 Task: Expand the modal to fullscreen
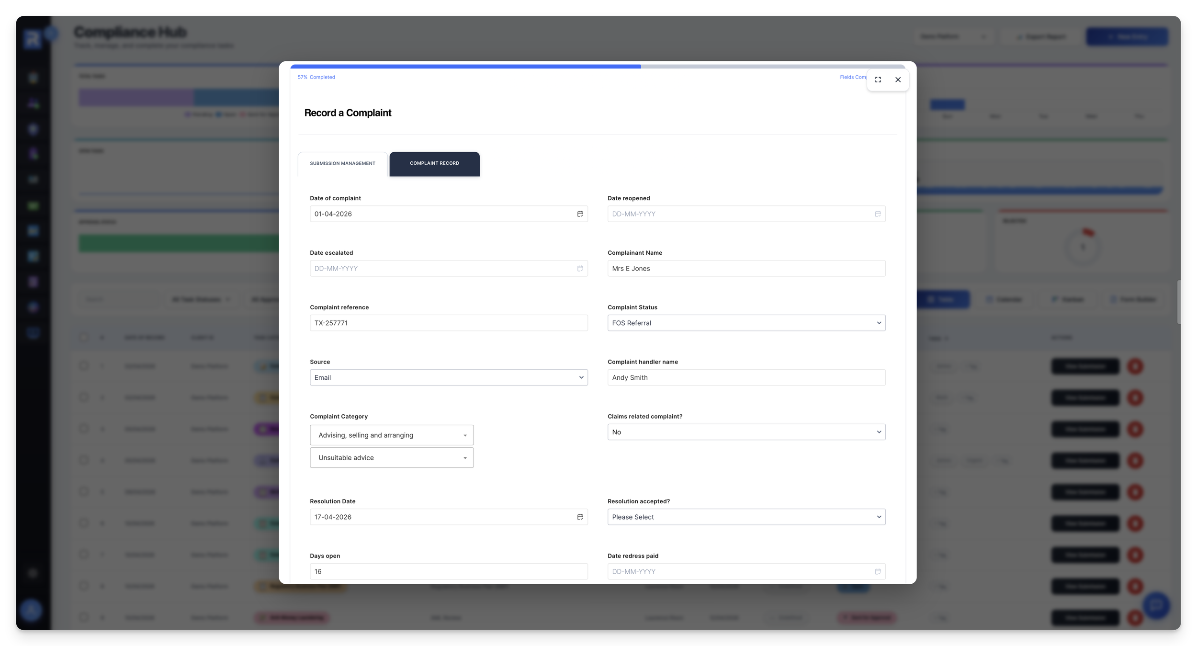[878, 80]
